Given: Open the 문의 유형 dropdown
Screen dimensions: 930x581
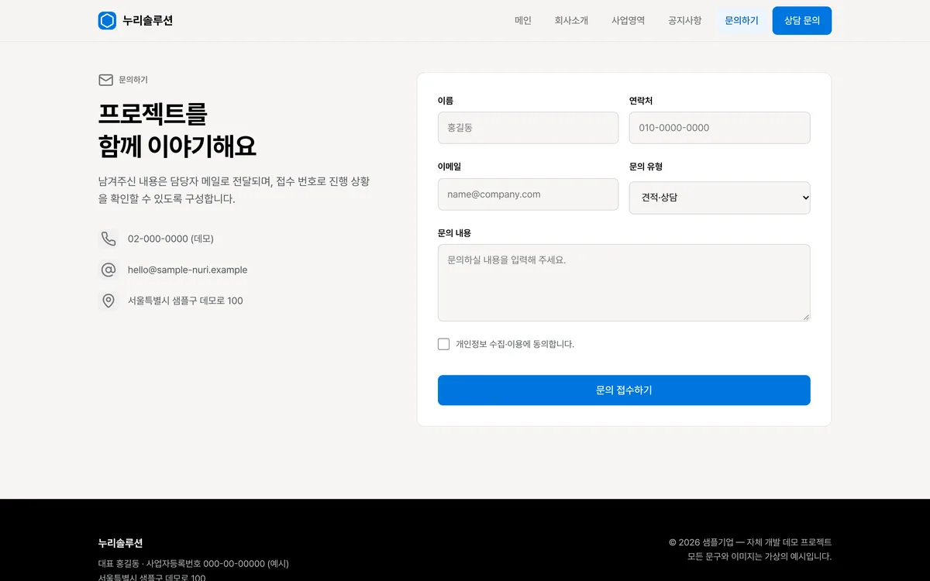Looking at the screenshot, I should tap(719, 198).
